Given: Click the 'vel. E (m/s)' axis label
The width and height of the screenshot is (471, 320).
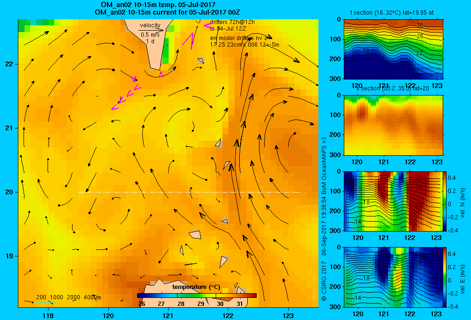Looking at the screenshot, I should 463,279.
